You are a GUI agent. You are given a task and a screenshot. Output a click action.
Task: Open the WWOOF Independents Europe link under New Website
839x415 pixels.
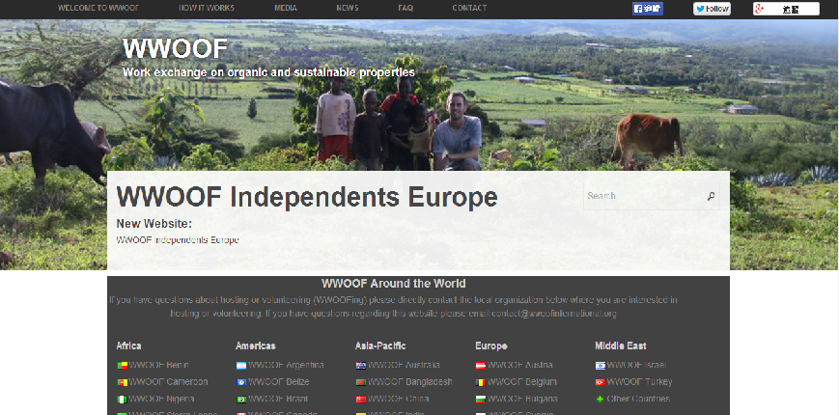(x=178, y=240)
